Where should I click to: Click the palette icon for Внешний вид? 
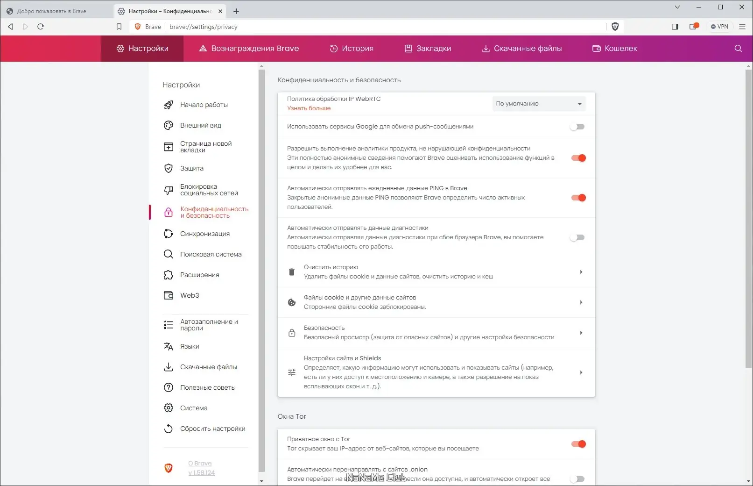point(169,125)
